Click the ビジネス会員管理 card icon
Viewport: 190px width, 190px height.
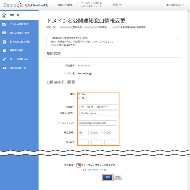pos(4,24)
